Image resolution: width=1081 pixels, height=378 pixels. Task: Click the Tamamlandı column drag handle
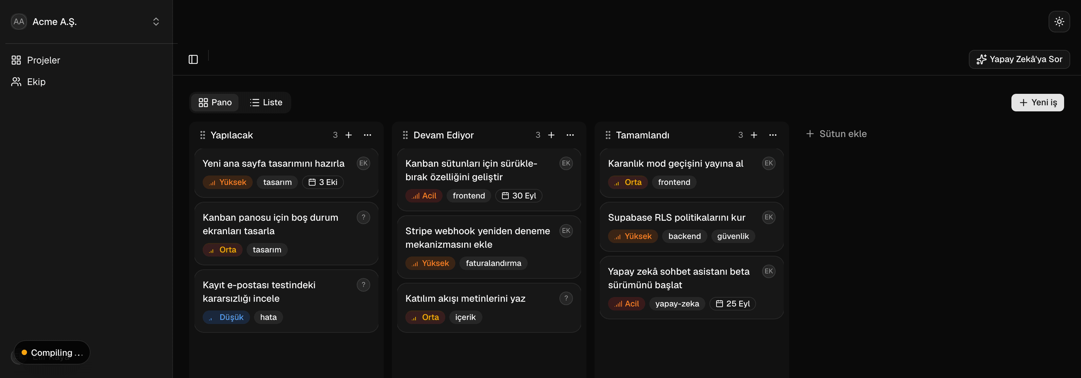608,135
